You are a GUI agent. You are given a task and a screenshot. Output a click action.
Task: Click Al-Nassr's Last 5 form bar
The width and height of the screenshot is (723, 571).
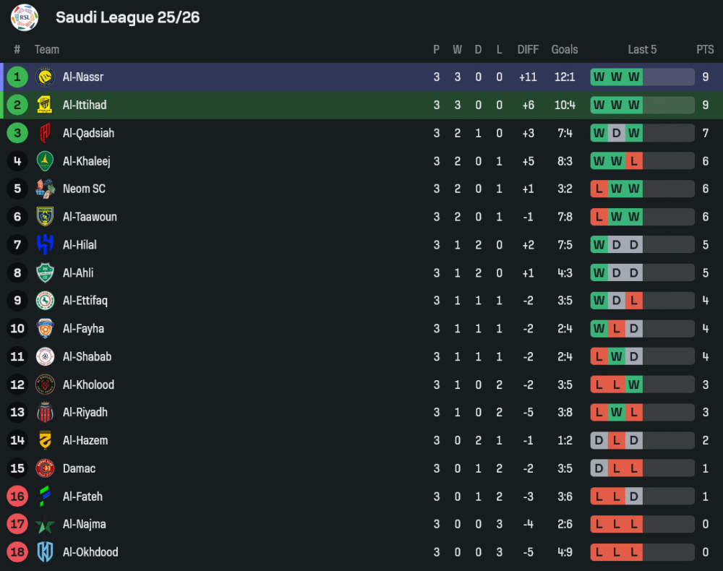(x=642, y=77)
